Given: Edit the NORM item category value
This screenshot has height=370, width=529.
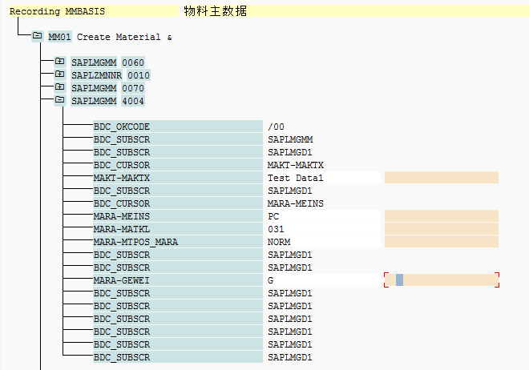Looking at the screenshot, I should point(324,242).
